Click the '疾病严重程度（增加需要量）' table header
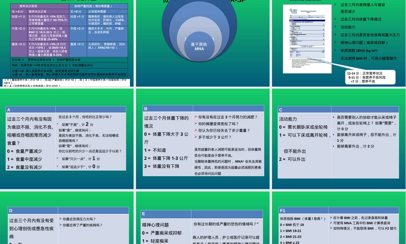This screenshot has height=244, width=406. pos(93,6)
